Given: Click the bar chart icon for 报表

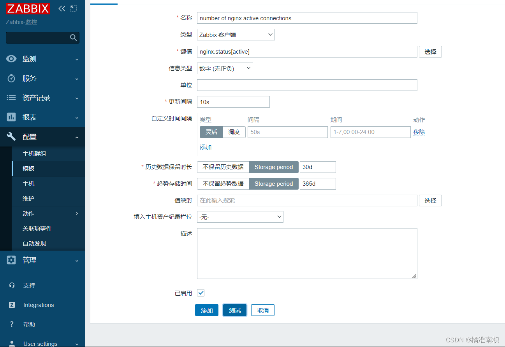Looking at the screenshot, I should [12, 117].
